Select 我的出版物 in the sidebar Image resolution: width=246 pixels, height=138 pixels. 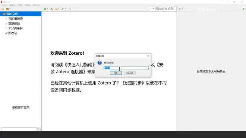click(x=15, y=19)
